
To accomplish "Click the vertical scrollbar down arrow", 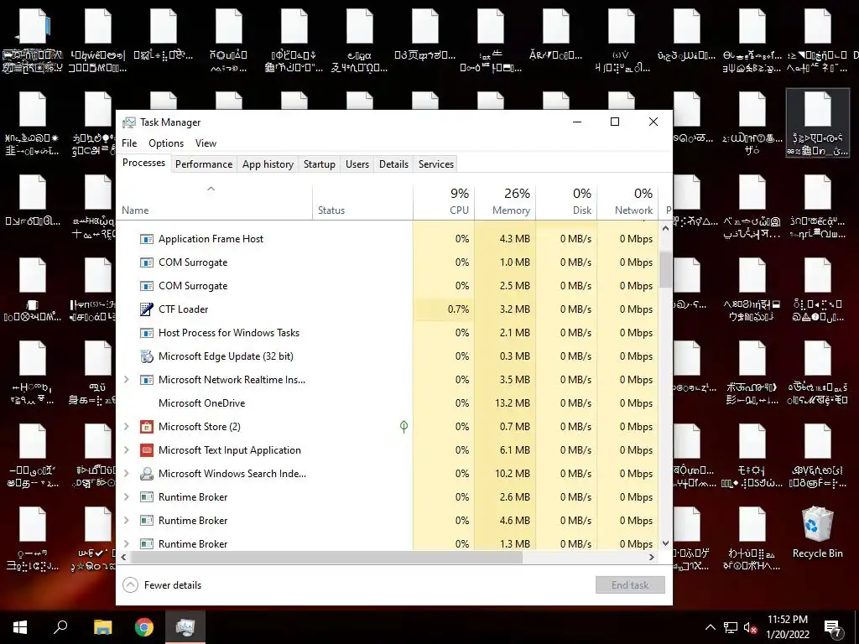I will pyautogui.click(x=665, y=543).
